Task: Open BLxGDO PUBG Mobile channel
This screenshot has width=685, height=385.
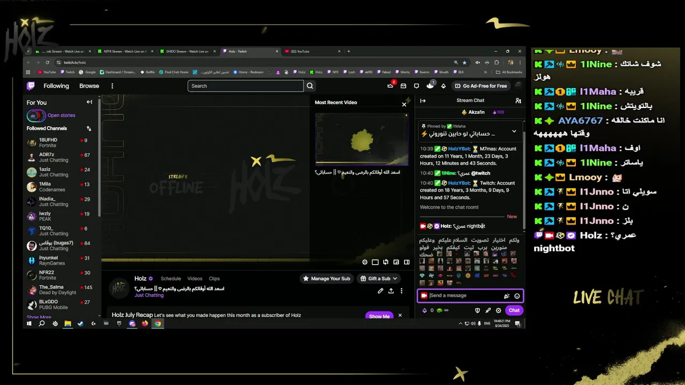Action: click(x=60, y=304)
